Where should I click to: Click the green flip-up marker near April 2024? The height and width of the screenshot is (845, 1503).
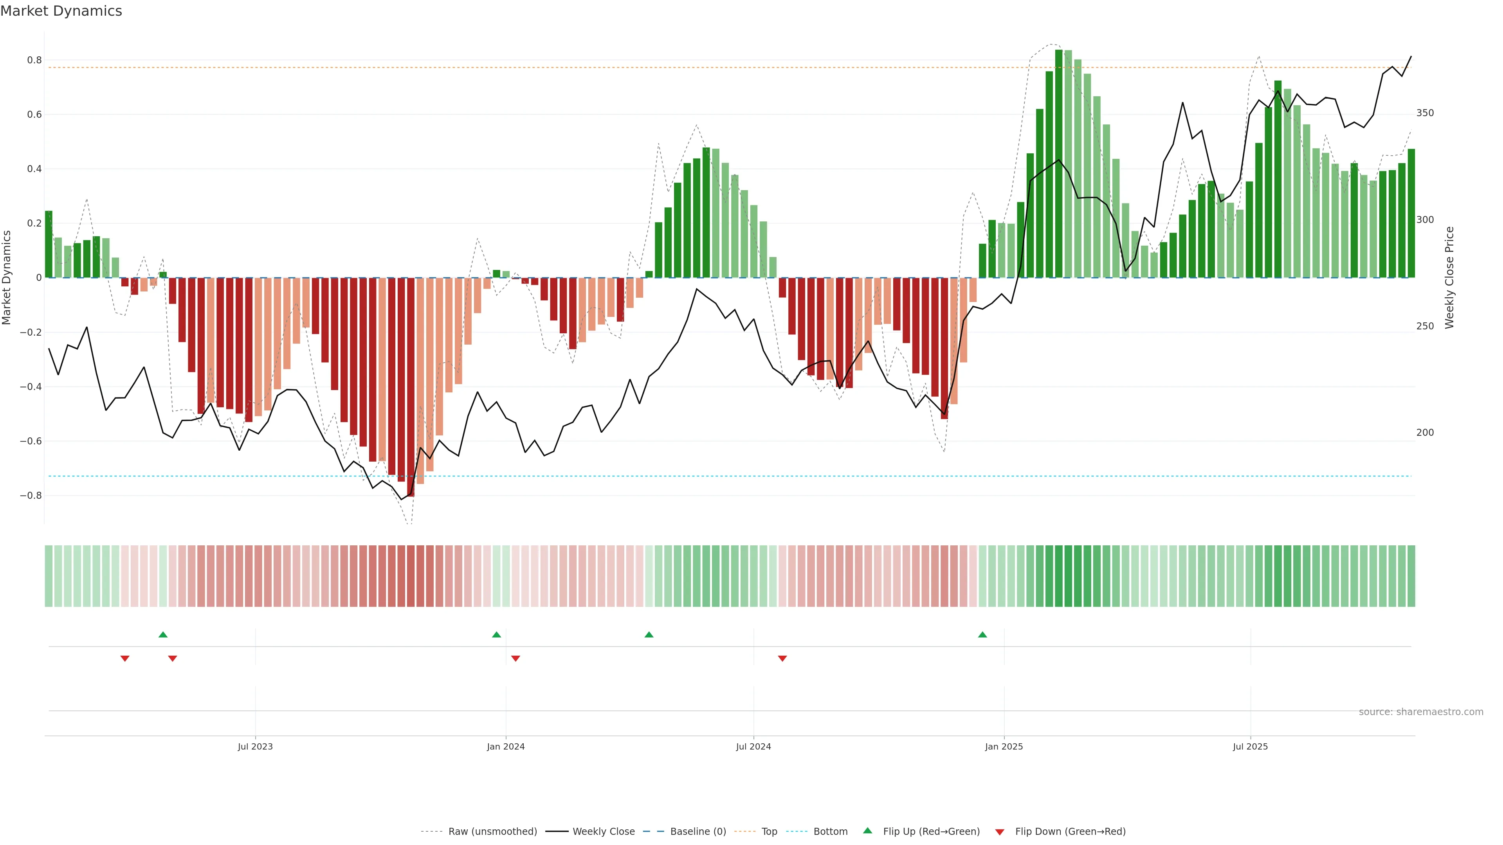(649, 635)
